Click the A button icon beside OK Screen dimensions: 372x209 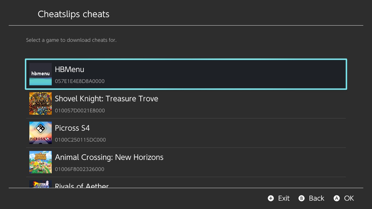(x=337, y=198)
